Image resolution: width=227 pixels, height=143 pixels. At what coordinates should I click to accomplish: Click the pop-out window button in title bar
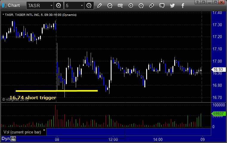[203, 2]
